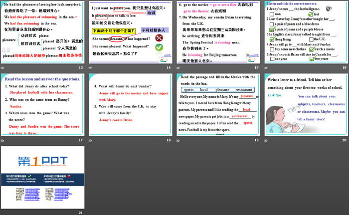
Task: Tick the 'won' checkbox on slide 16
Action: click(x=272, y=14)
